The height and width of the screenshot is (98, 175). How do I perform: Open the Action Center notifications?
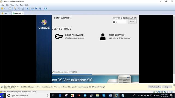[x=171, y=96]
